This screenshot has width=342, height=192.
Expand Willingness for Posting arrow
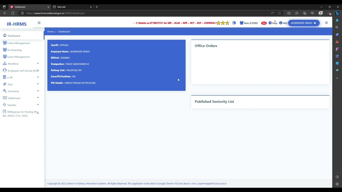point(38,113)
